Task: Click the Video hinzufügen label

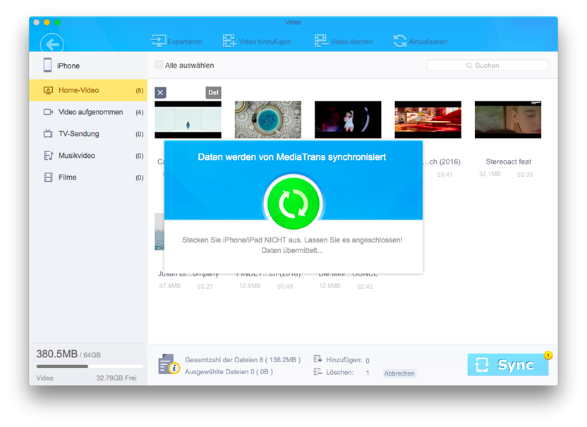Action: (265, 42)
